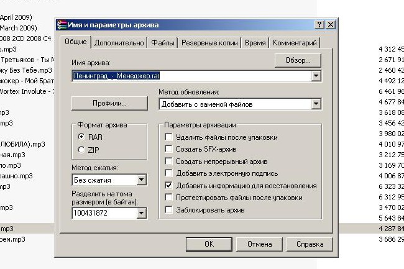Click the 008 2CD 2008 C4 entry
The image size is (404, 269).
(25, 39)
